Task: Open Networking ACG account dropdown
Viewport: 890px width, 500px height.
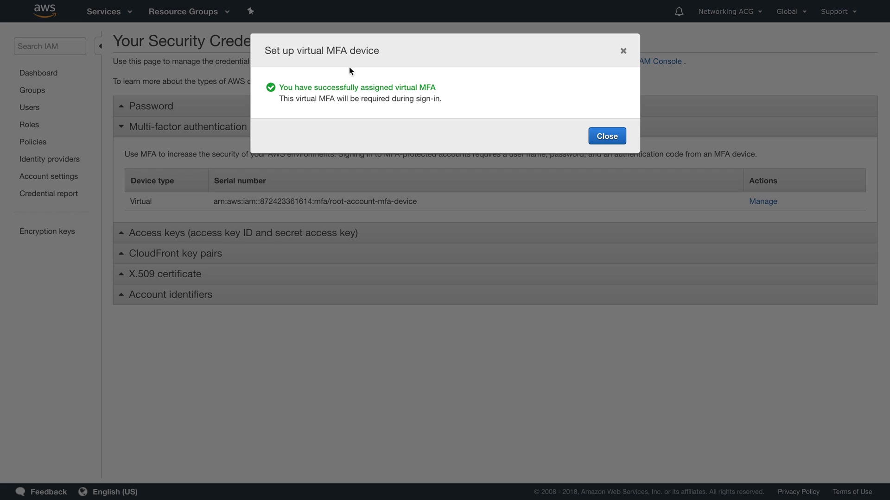Action: tap(730, 12)
